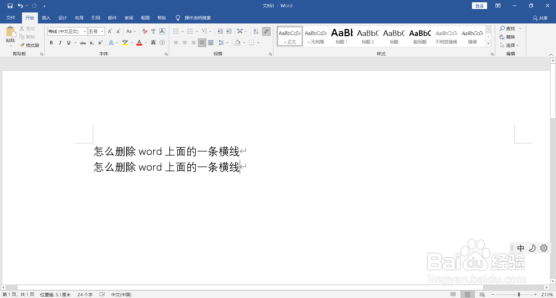Screen dimensions: 556x298
Task: Click the word count showing 24 个字
Action: [x=85, y=294]
